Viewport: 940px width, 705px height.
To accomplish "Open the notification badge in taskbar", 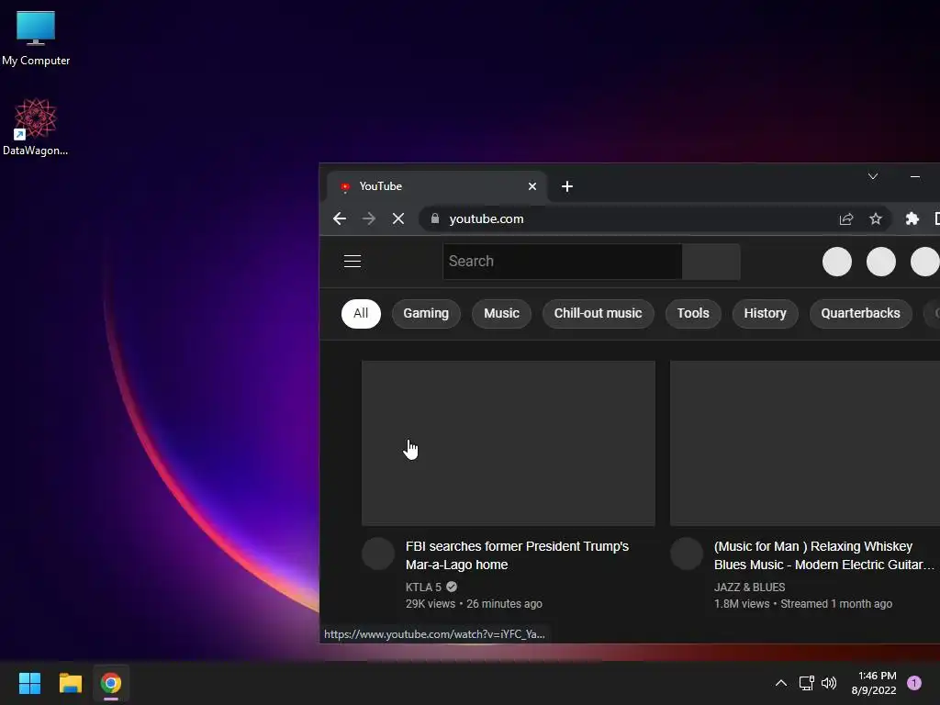I will tap(914, 682).
